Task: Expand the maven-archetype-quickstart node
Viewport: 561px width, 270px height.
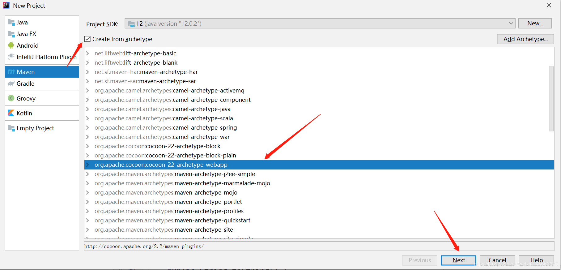Action: [88, 220]
